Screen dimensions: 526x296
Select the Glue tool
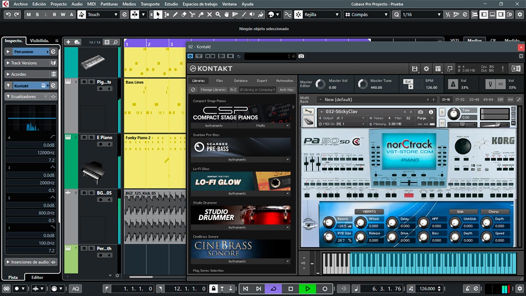click(201, 14)
